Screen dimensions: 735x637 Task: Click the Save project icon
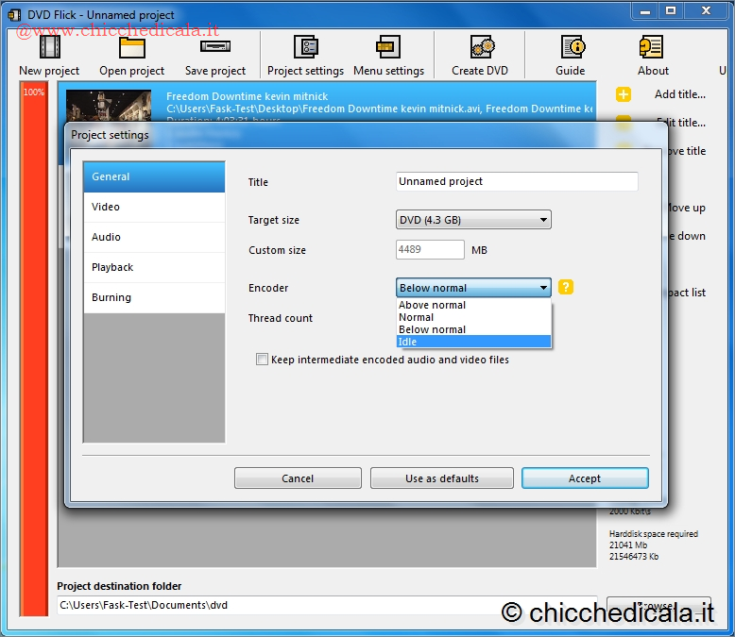click(x=214, y=49)
